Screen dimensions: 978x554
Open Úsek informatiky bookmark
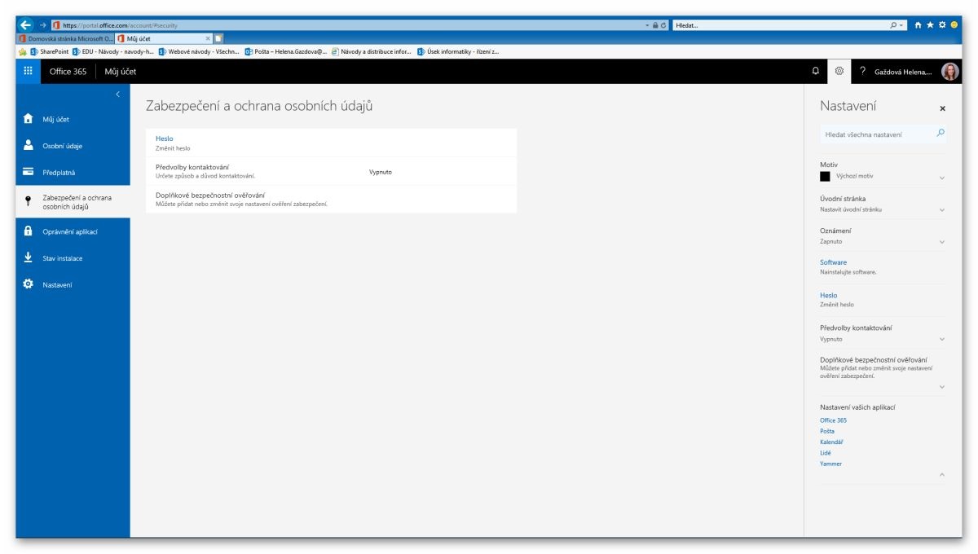pyautogui.click(x=458, y=51)
